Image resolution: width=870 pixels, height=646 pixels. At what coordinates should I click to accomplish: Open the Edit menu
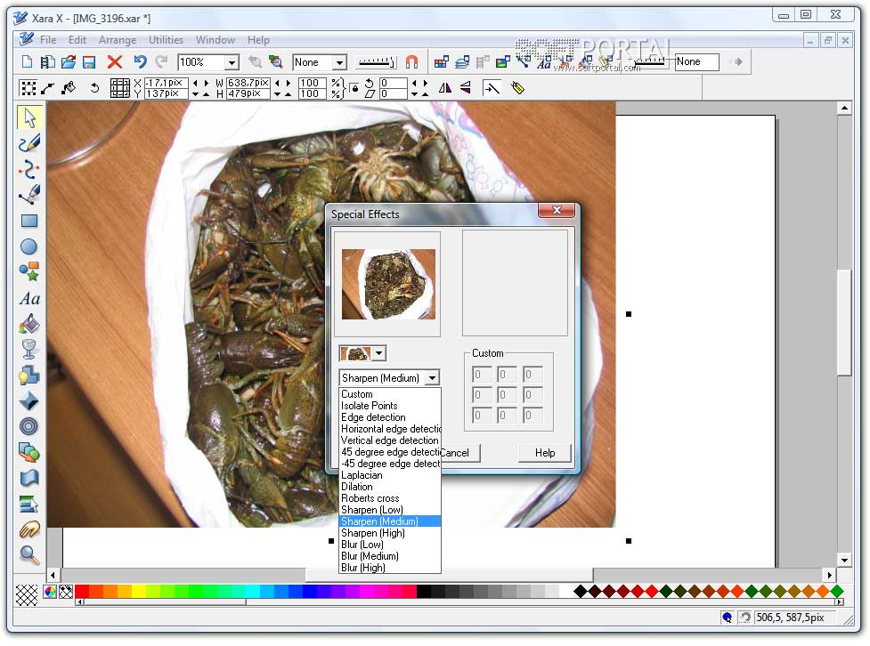pyautogui.click(x=77, y=40)
